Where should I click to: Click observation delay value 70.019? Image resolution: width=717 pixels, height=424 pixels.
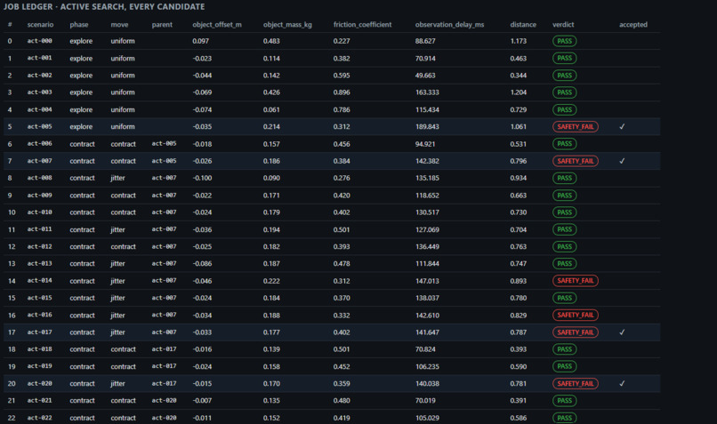[x=425, y=401]
